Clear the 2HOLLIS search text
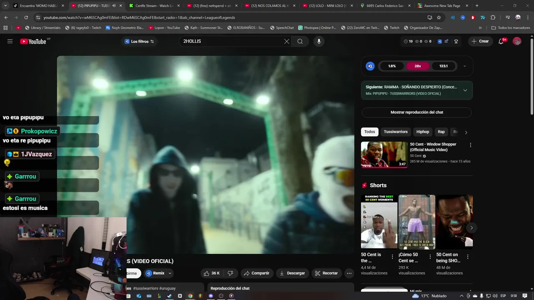Image resolution: width=534 pixels, height=300 pixels. pos(287,41)
